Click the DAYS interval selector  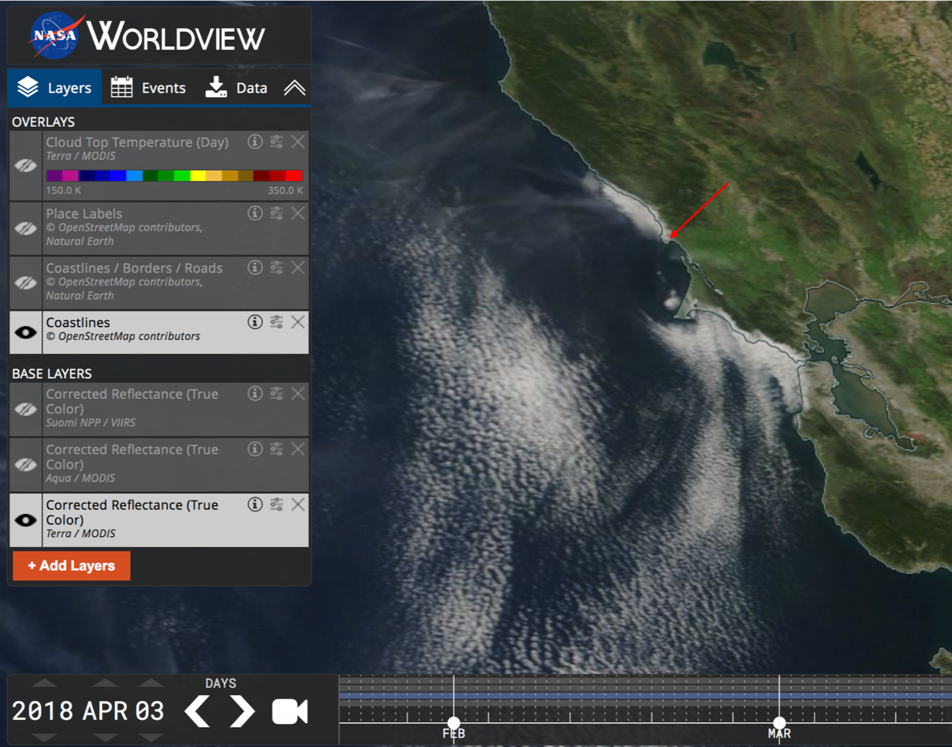(x=221, y=683)
